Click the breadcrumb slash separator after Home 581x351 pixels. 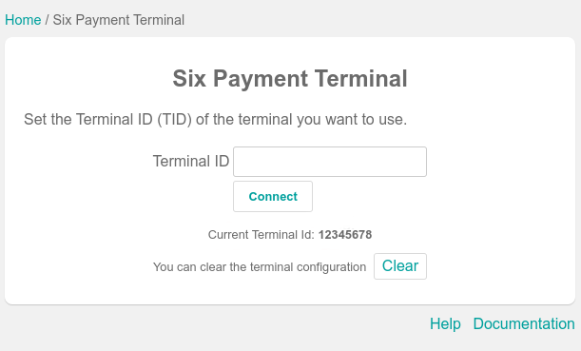point(47,20)
